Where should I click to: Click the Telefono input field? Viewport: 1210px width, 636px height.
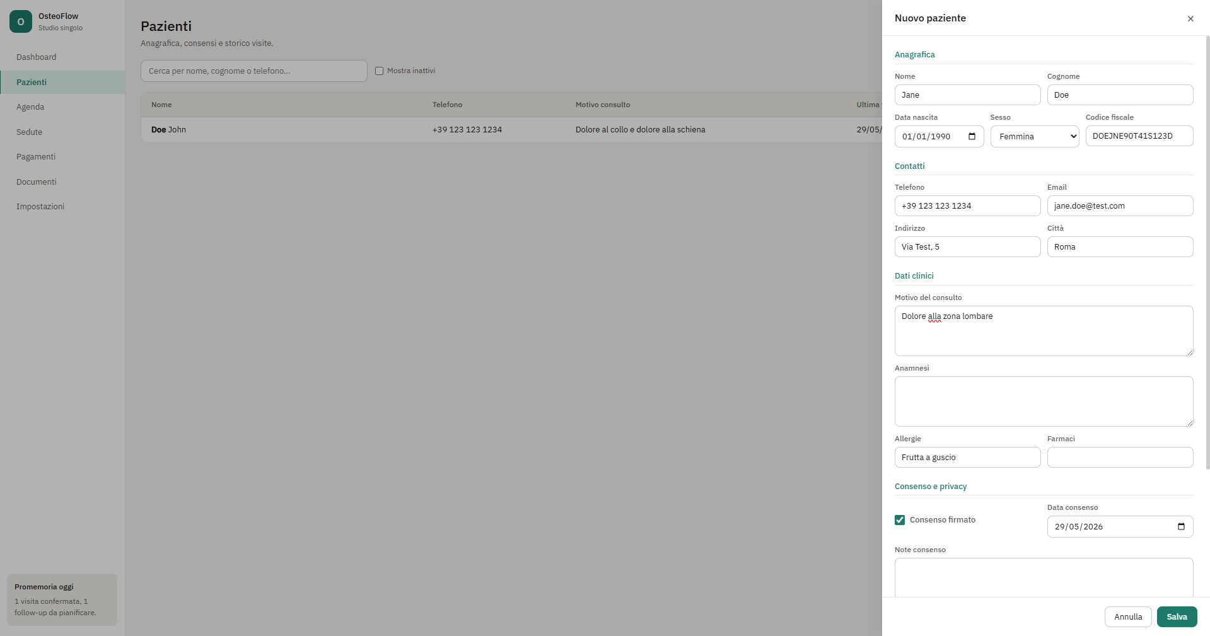967,205
